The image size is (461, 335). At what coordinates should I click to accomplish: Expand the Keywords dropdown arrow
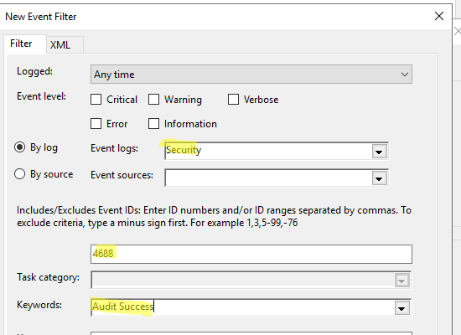[x=401, y=308]
